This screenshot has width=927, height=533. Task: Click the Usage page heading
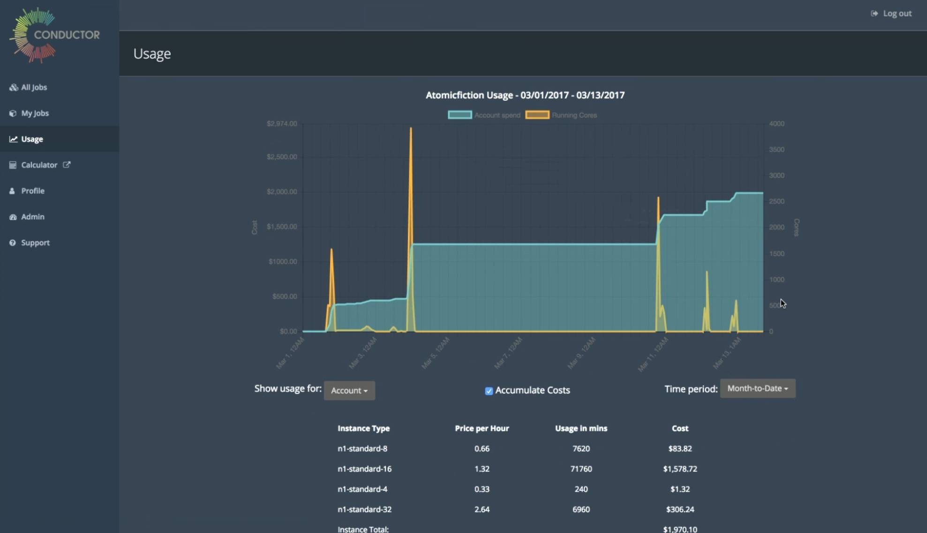coord(152,54)
